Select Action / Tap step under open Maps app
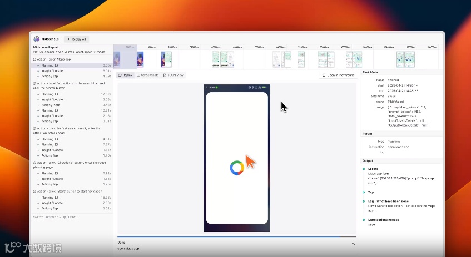The width and height of the screenshot is (471, 257). click(72, 76)
